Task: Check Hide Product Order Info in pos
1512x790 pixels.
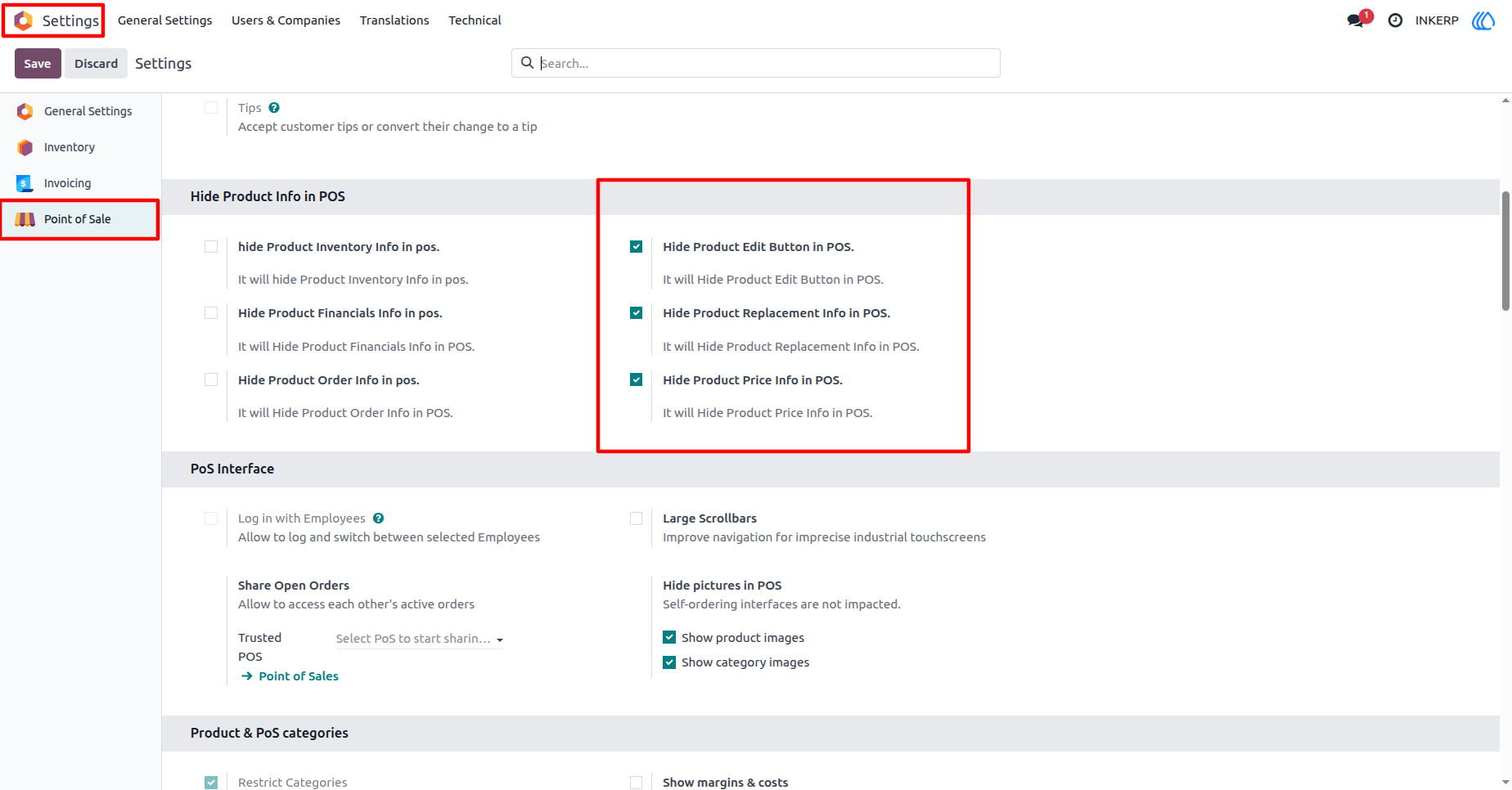Action: click(211, 380)
